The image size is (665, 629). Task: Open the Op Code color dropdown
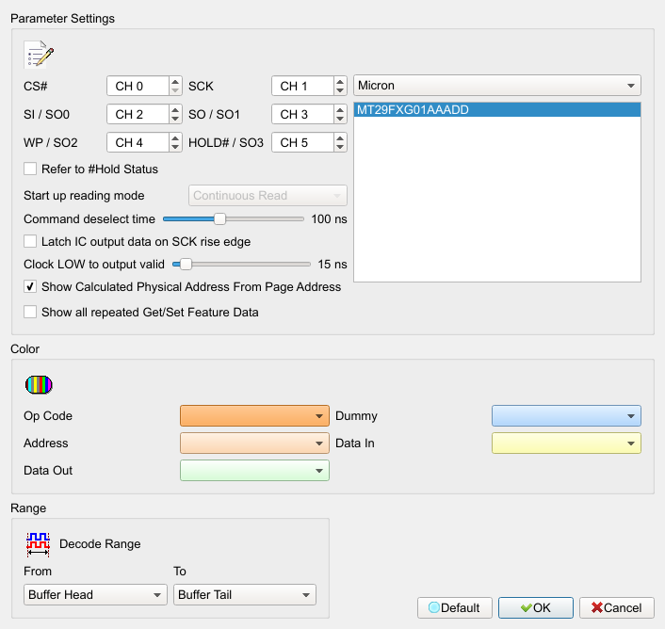[x=254, y=416]
